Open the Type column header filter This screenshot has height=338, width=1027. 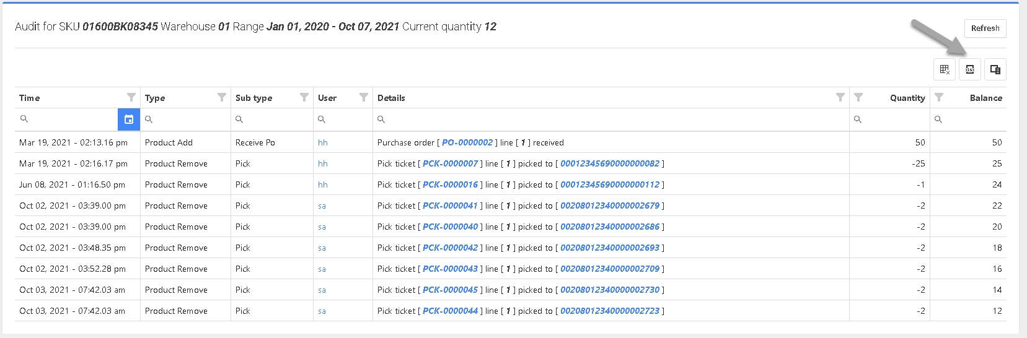(x=222, y=97)
